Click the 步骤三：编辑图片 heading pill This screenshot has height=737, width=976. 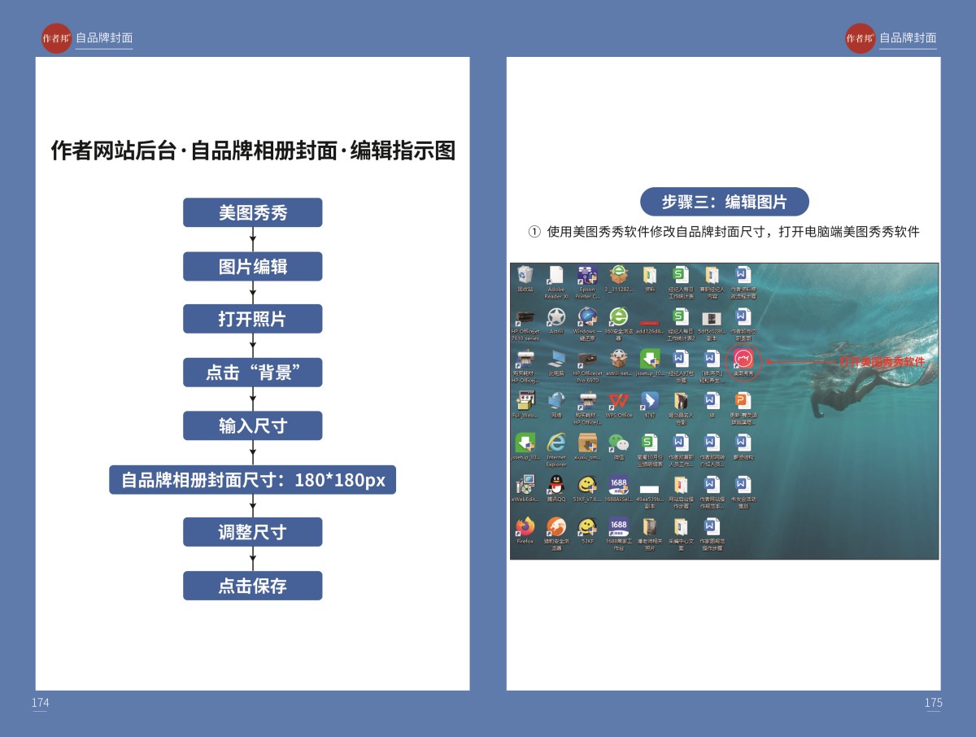pyautogui.click(x=724, y=202)
